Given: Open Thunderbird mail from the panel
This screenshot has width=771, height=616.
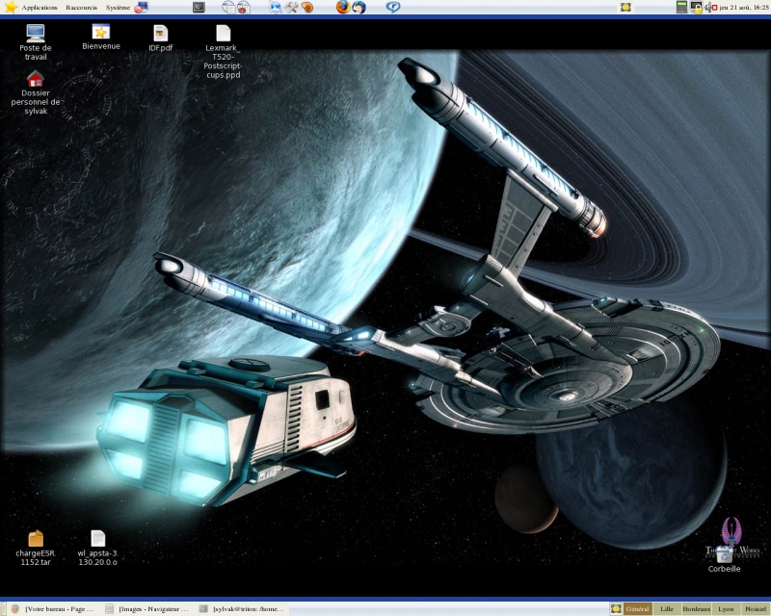Looking at the screenshot, I should (x=359, y=7).
